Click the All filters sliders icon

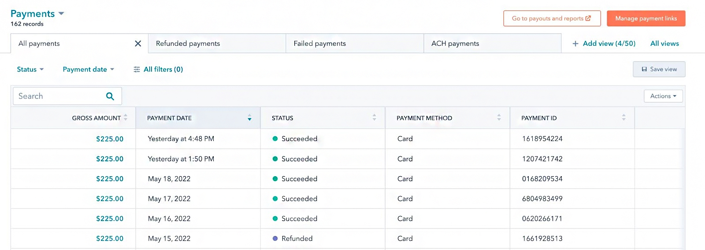pyautogui.click(x=137, y=69)
